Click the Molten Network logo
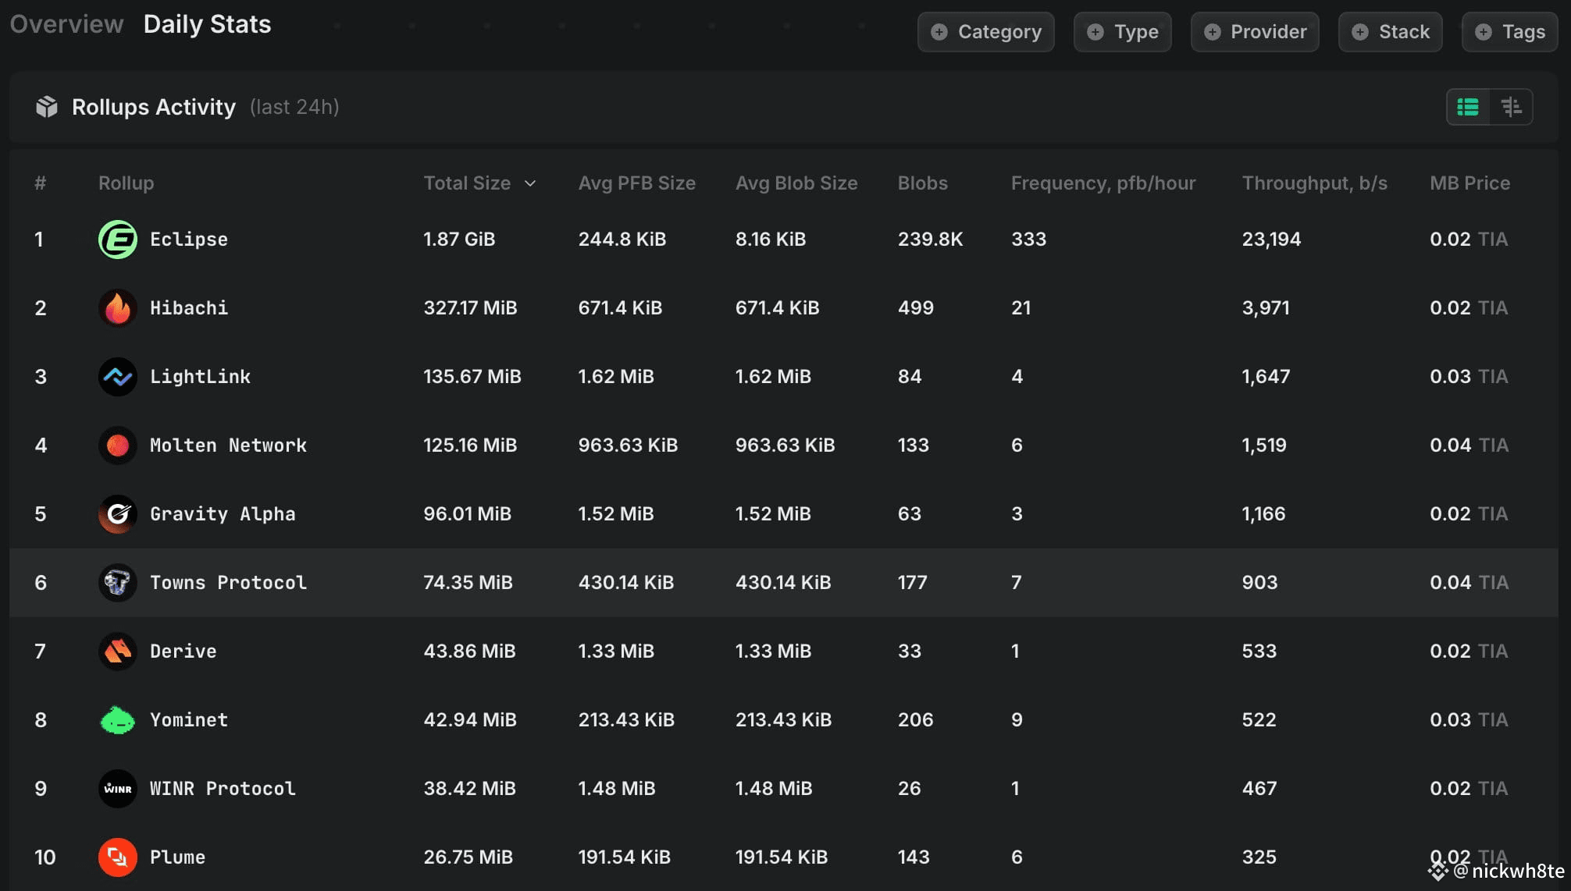Screen dimensions: 1571x891 coord(118,445)
